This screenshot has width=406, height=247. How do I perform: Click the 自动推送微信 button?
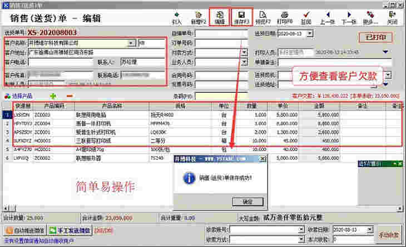(x=26, y=230)
